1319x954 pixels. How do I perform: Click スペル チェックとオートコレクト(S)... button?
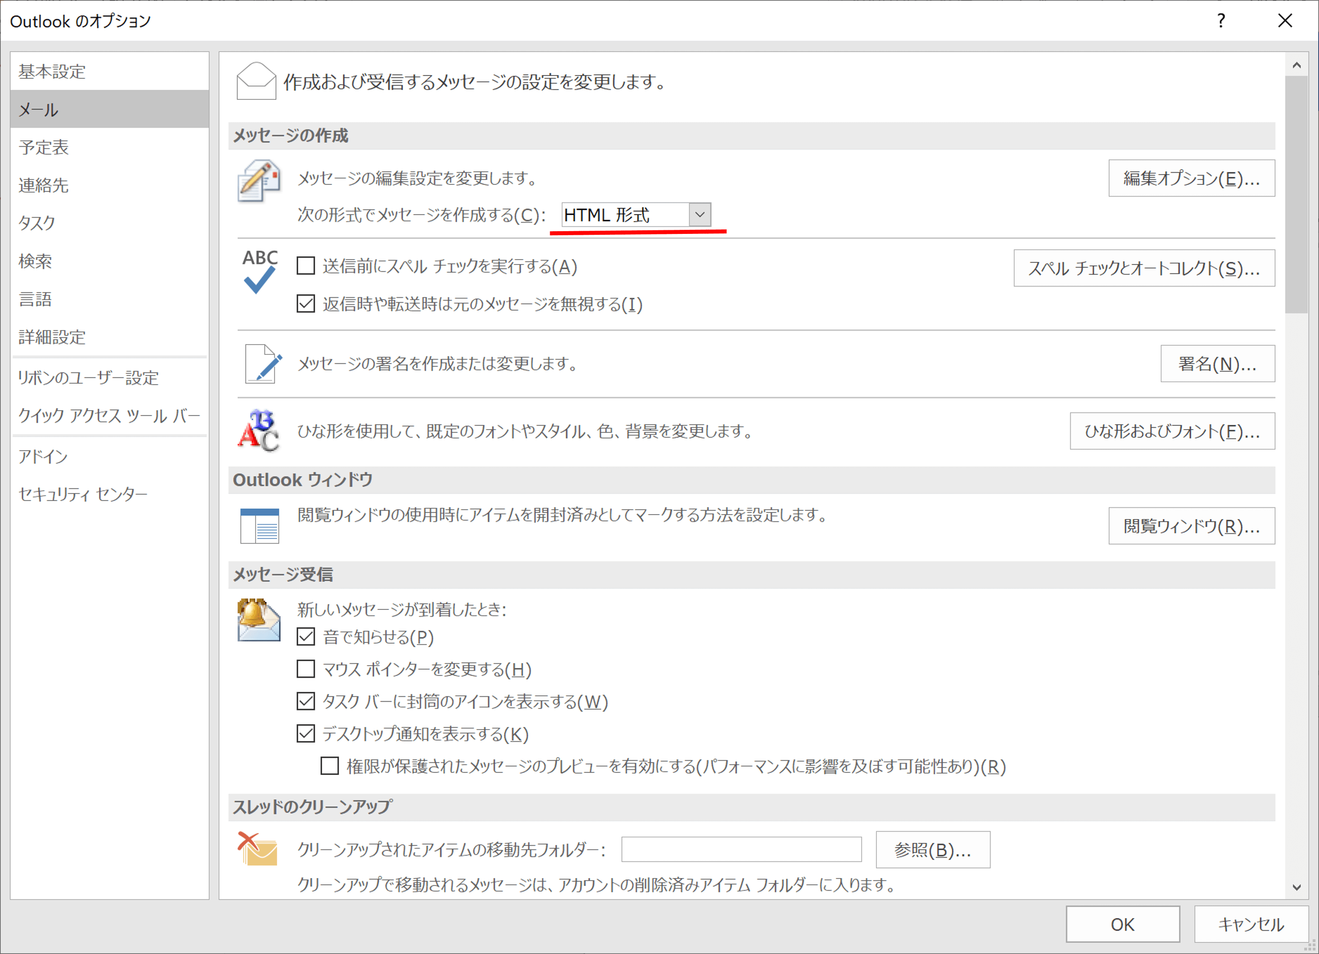pos(1144,268)
